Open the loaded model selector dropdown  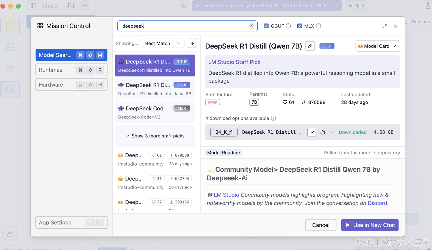(267, 6)
